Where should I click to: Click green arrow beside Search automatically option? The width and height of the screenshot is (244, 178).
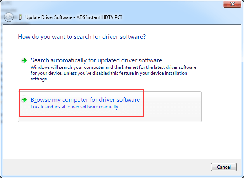coord(24,60)
